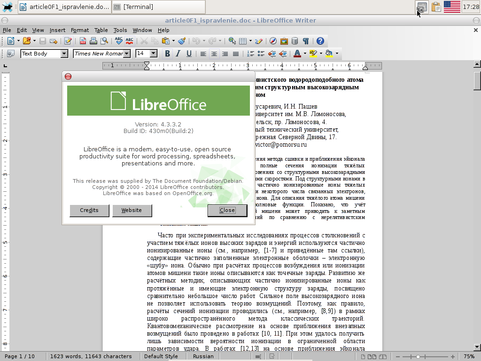
Task: Click the Copy icon
Action: pyautogui.click(x=155, y=41)
